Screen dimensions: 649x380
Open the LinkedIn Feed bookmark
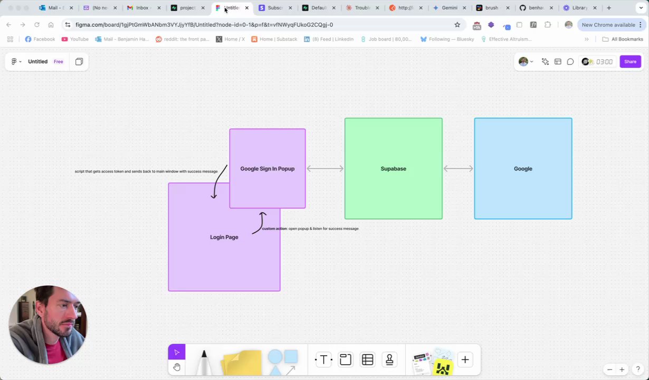[x=329, y=39]
